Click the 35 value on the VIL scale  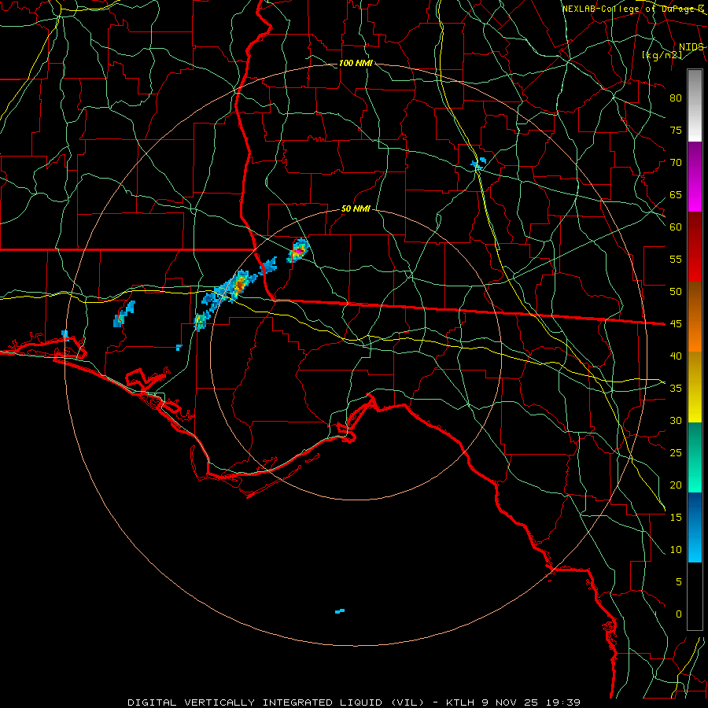point(676,389)
